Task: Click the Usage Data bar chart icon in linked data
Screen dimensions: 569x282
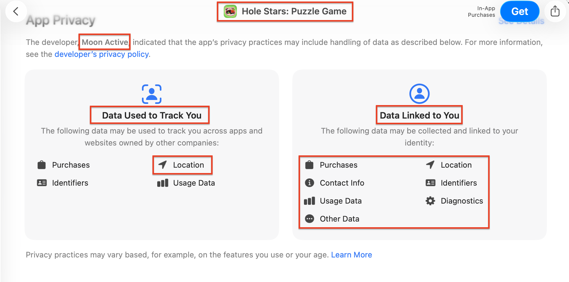Action: 309,201
